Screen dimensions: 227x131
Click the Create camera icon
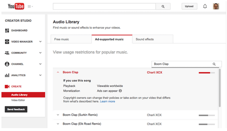pyautogui.click(x=7, y=86)
